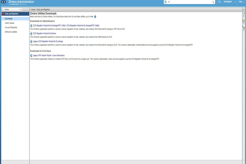Open Legacy ZCS Migration Wizard for Exchange link

coord(48,41)
